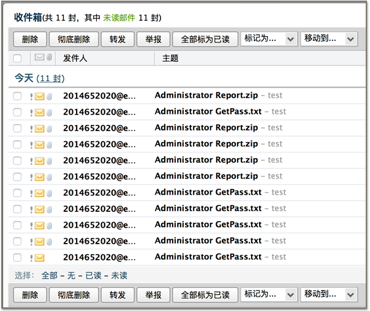Click the paperclip icon in the tenth email row
370x311 pixels.
click(49, 242)
